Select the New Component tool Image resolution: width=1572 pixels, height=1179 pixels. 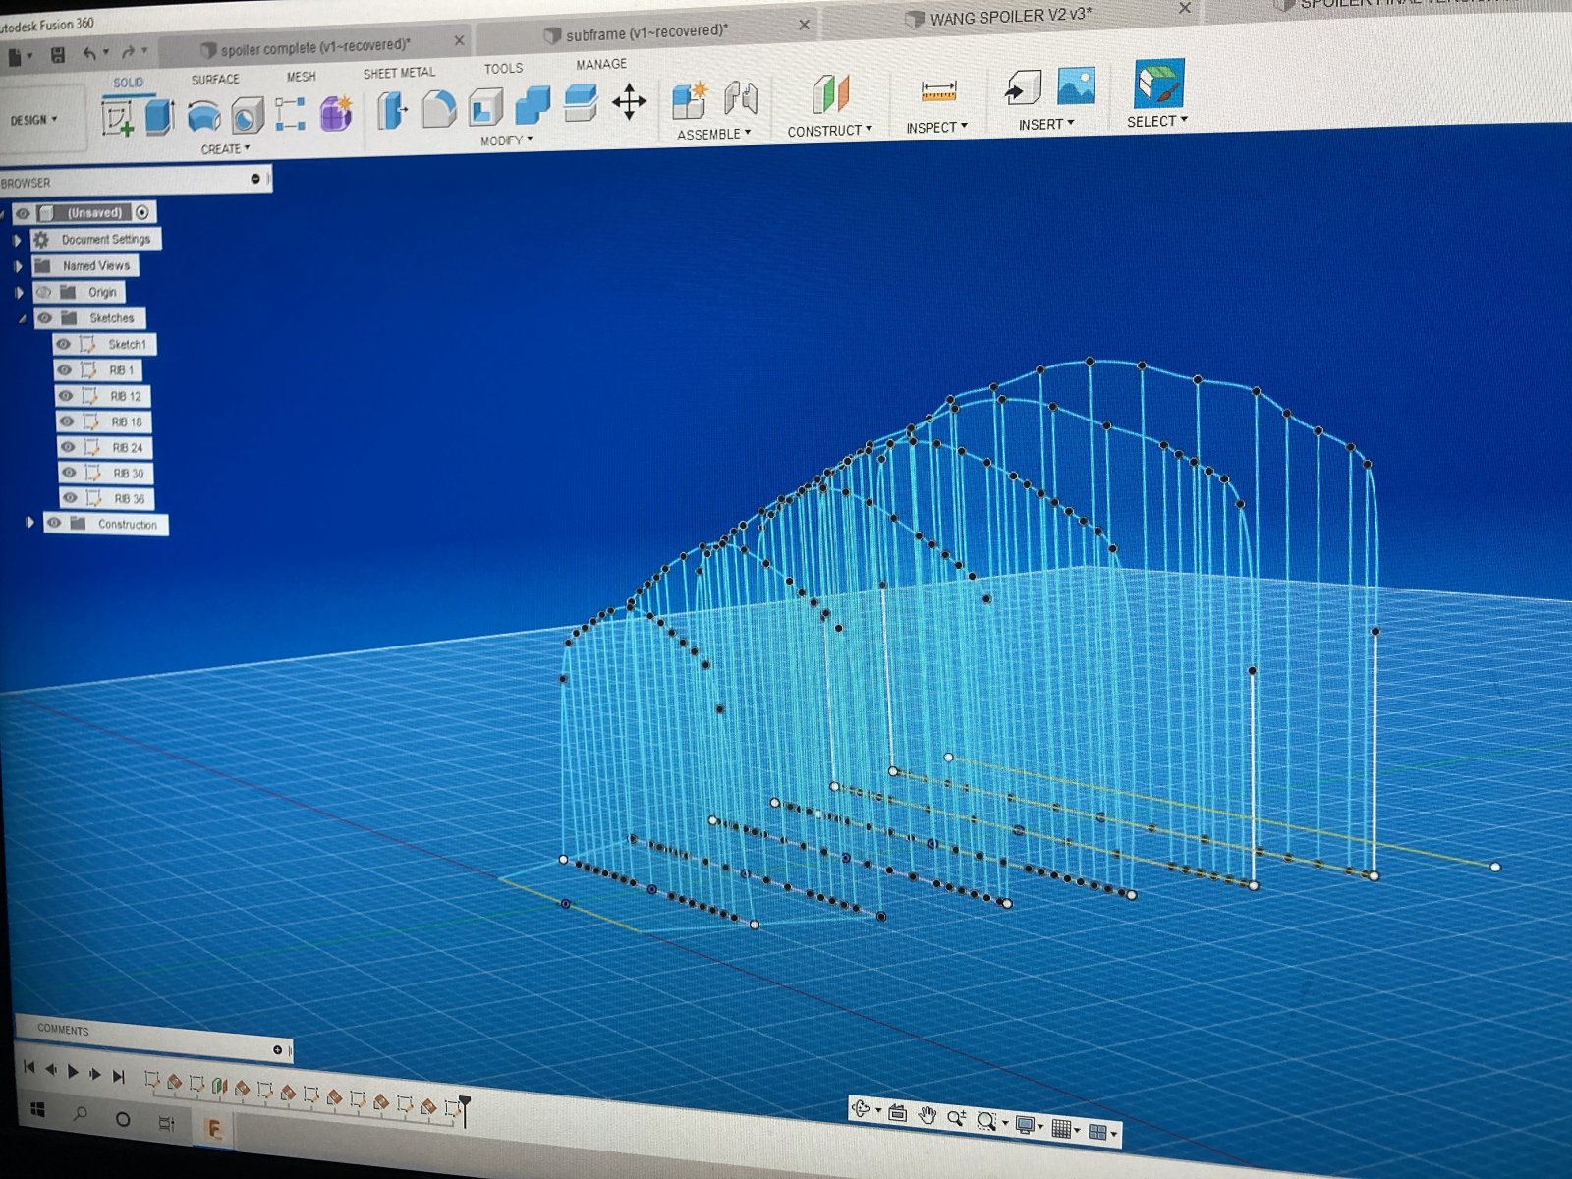[x=690, y=101]
